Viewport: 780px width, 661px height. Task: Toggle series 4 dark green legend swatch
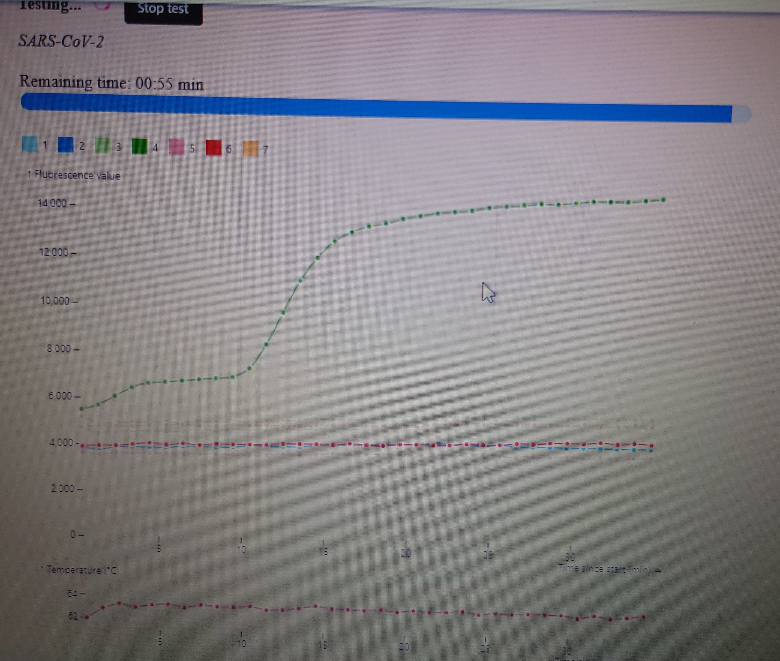[x=139, y=146]
